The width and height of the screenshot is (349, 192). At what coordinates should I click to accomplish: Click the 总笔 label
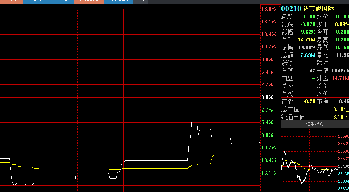point(287,70)
